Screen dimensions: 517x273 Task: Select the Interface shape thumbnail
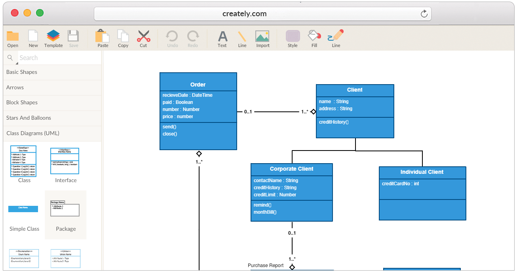pos(65,161)
